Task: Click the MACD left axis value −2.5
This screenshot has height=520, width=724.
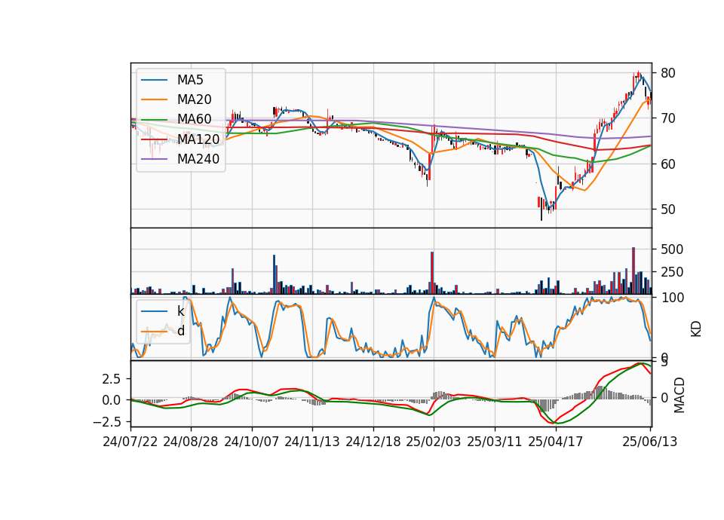Action: 106,422
